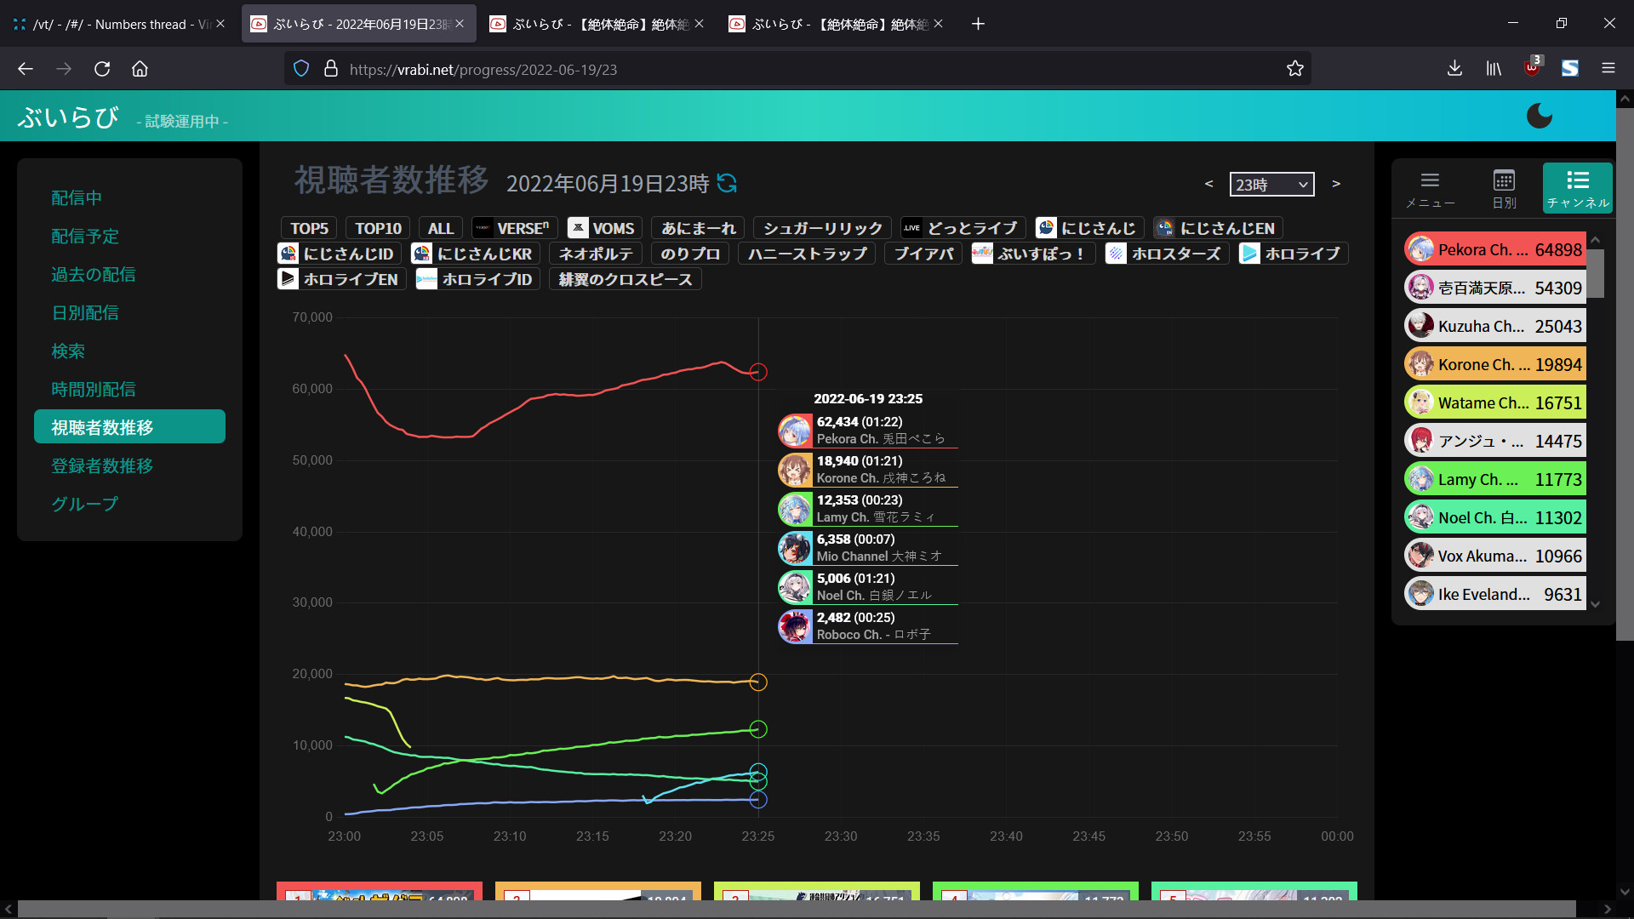Open 配信中 link in the sidebar
This screenshot has width=1634, height=919.
coord(77,197)
